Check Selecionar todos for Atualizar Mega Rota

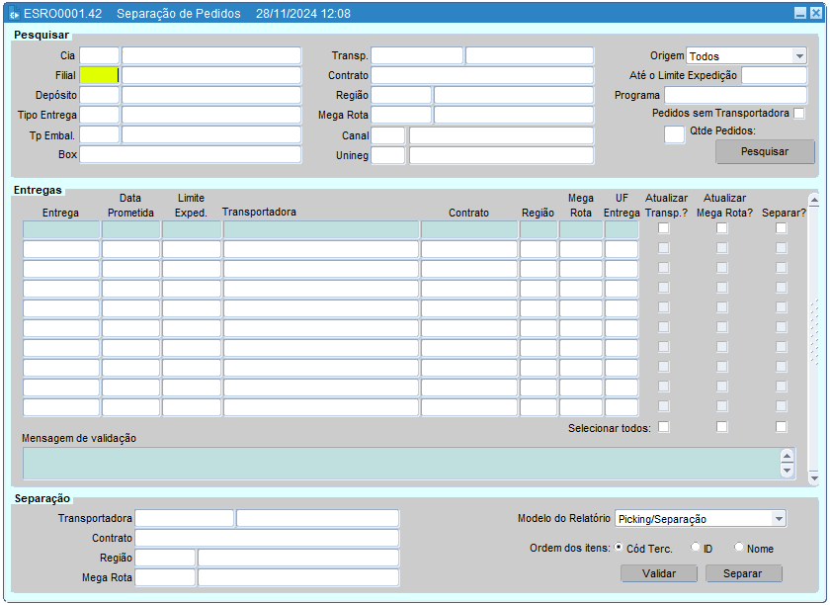(x=722, y=427)
